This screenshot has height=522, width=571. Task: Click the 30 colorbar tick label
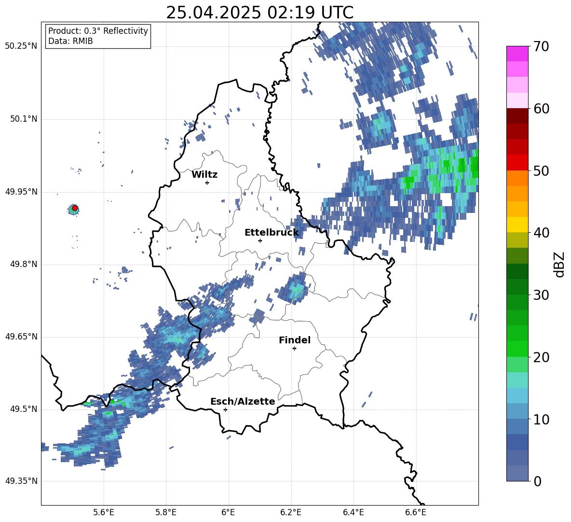pyautogui.click(x=541, y=295)
